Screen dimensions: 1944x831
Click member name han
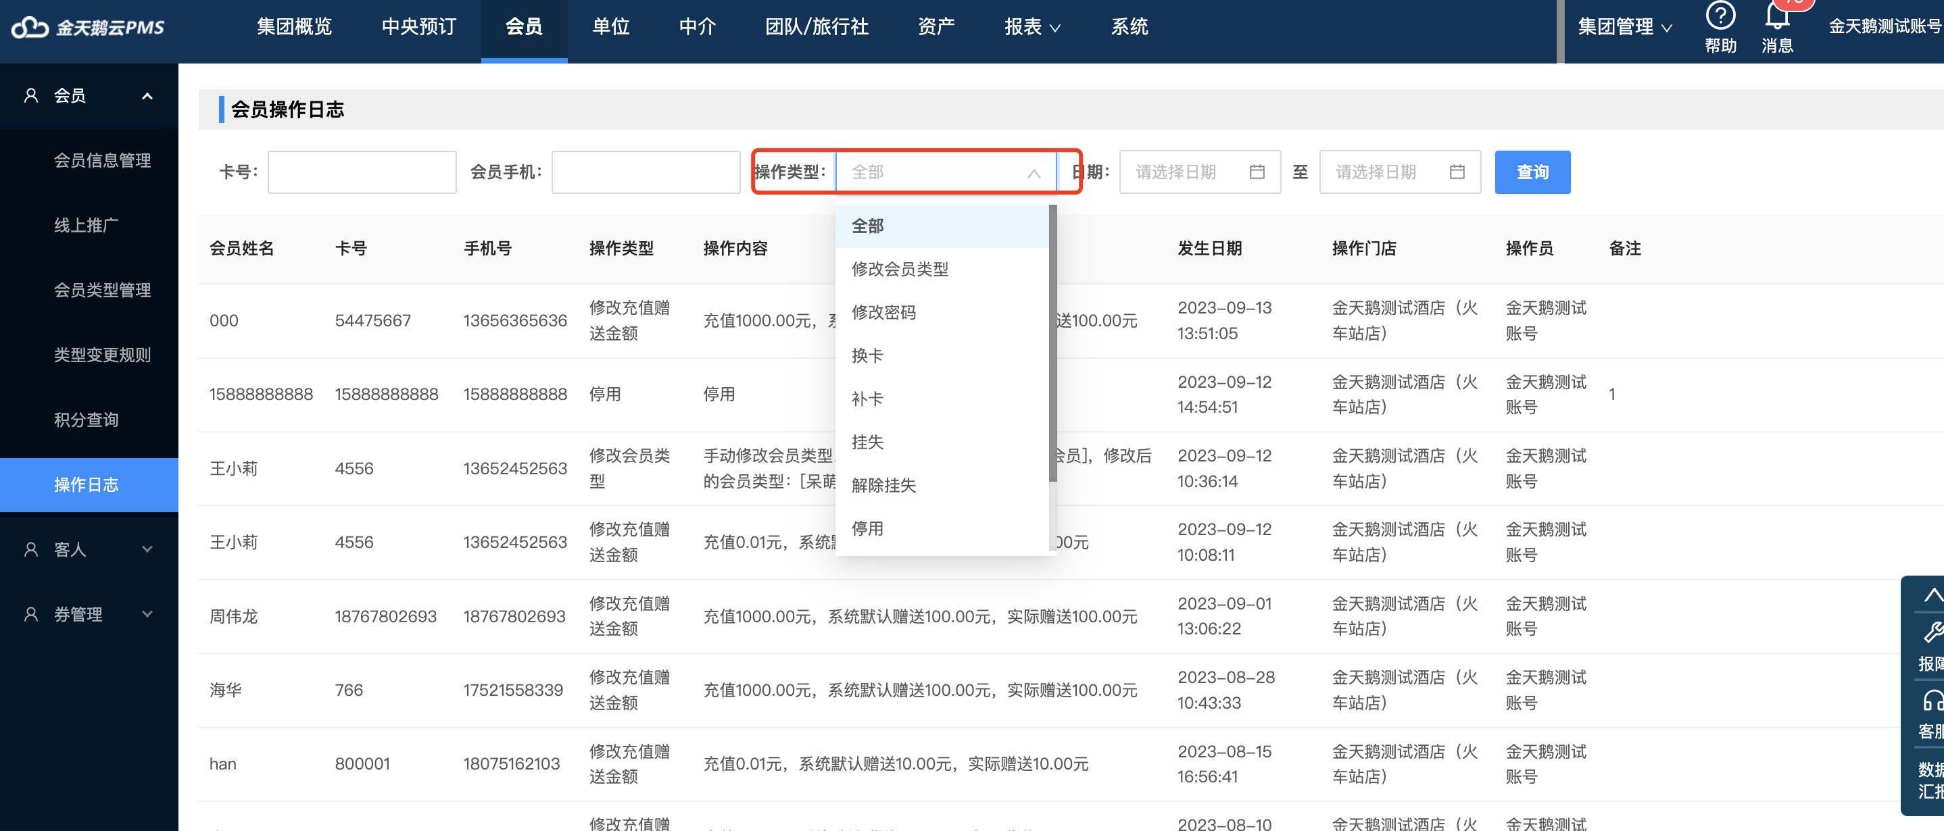222,764
